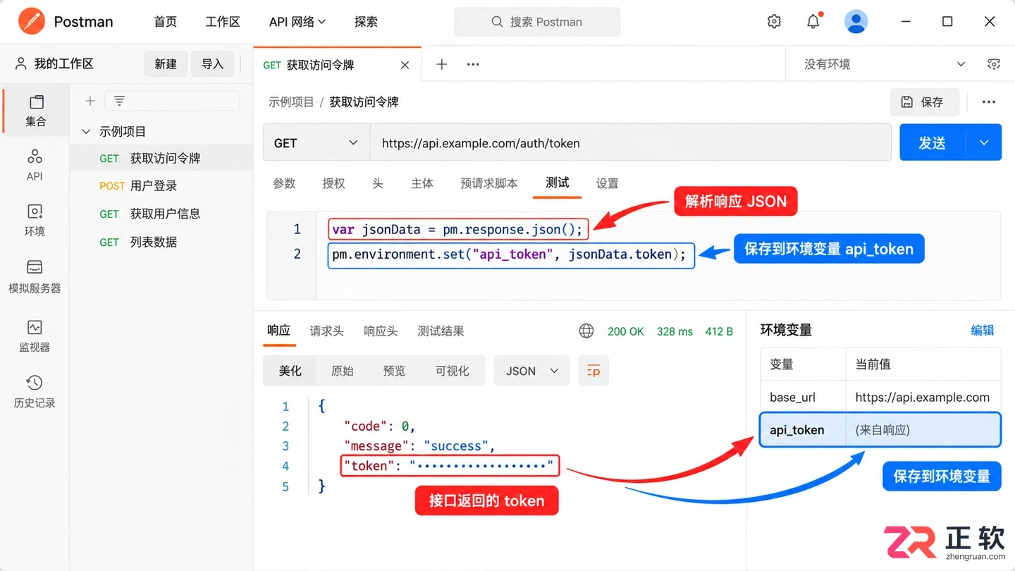Open the JSON format dropdown

point(532,371)
